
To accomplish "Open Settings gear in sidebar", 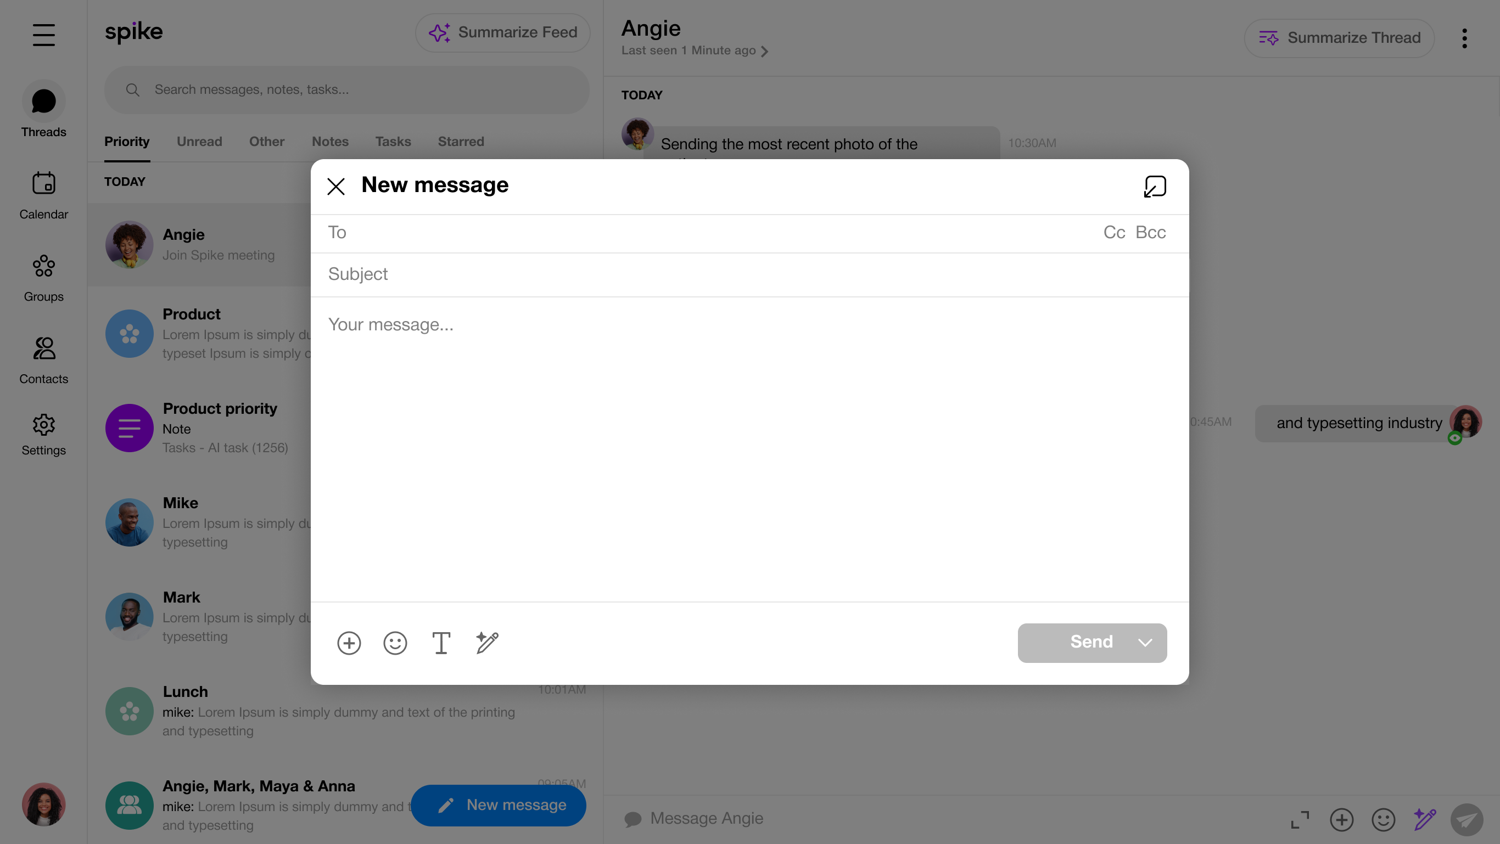I will click(x=44, y=434).
